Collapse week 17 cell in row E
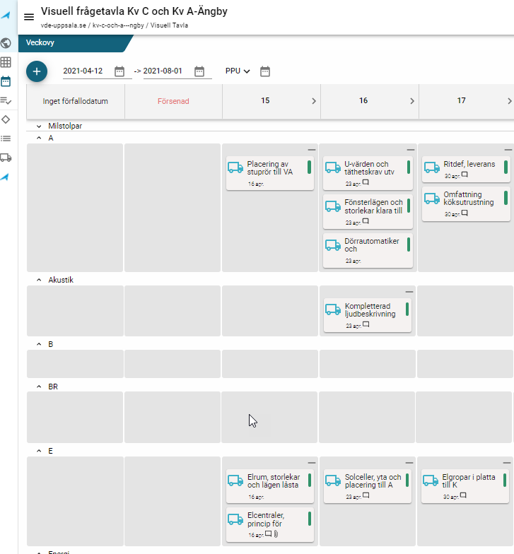Screen dimensions: 514x554 507,464
